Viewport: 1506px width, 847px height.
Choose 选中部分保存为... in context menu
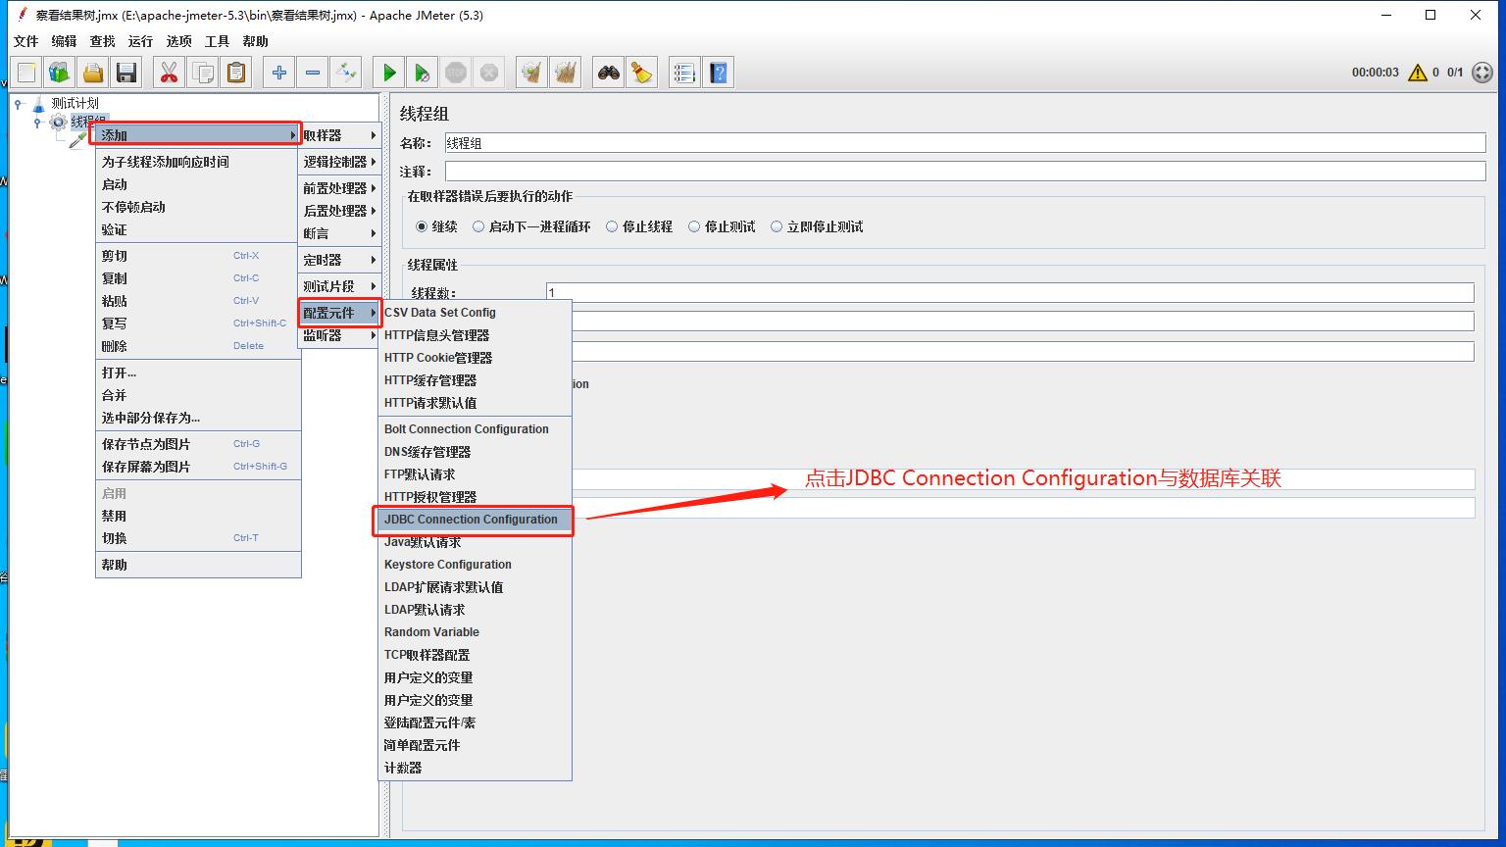coord(198,418)
